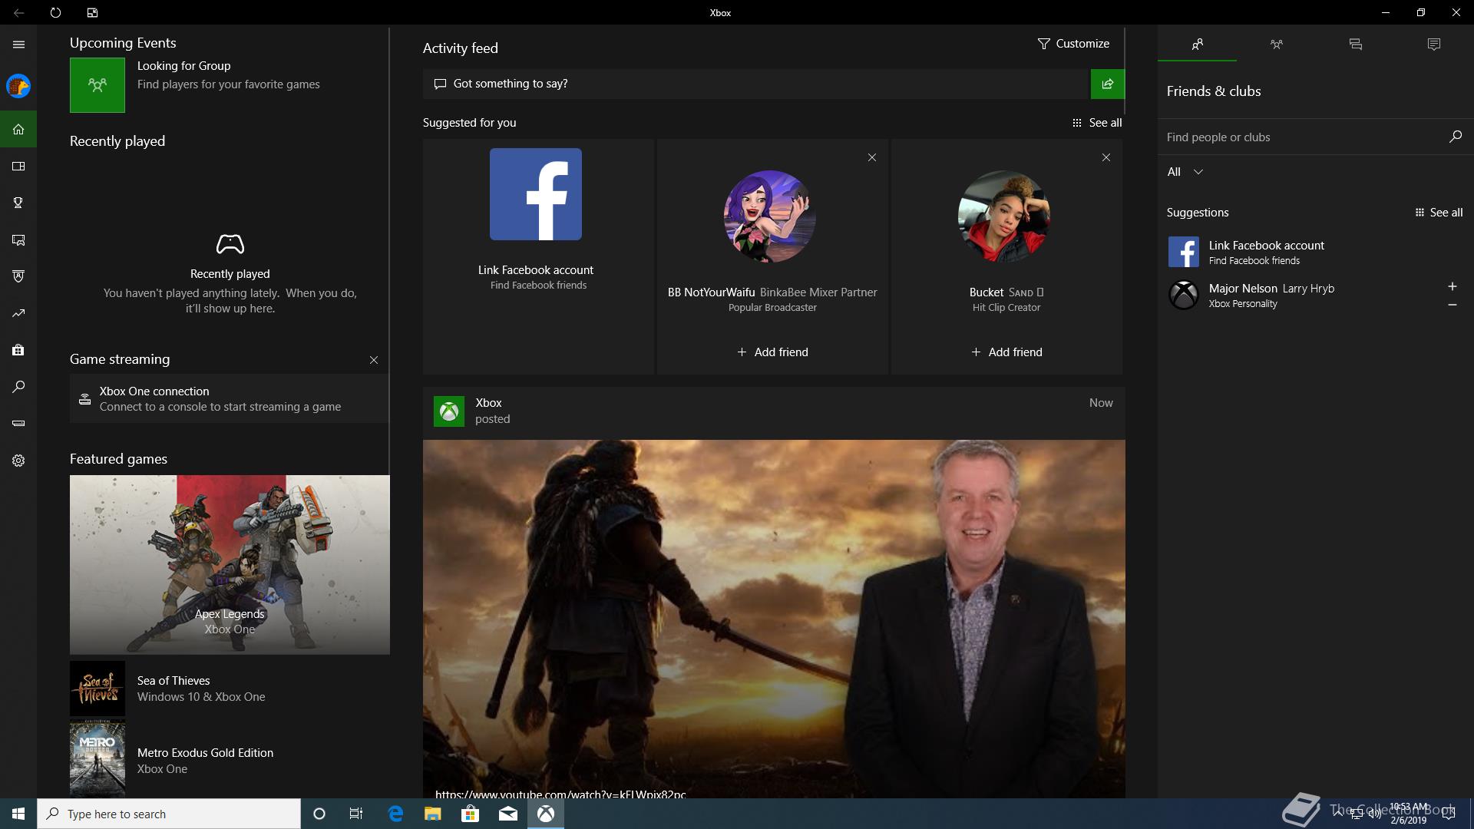Image resolution: width=1474 pixels, height=829 pixels.
Task: Click See all in Suggestions panel
Action: click(1439, 213)
